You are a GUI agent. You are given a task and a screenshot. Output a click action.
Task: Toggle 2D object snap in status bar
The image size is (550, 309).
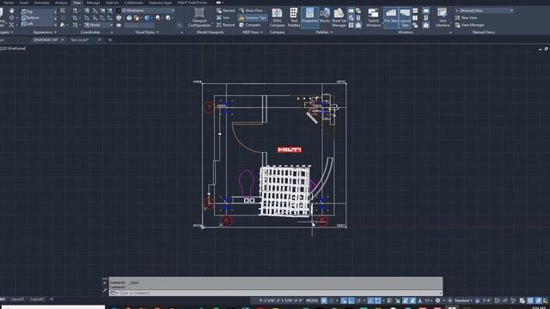378,300
